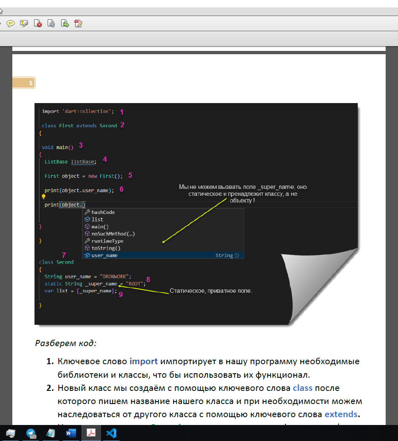Click the hashCode entry in suggestion list

(x=103, y=212)
